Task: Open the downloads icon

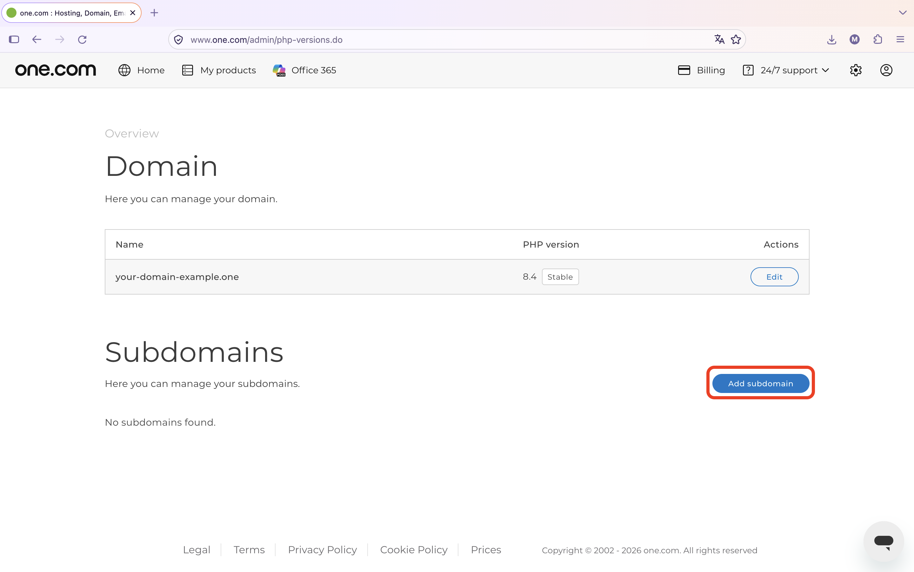Action: click(831, 39)
